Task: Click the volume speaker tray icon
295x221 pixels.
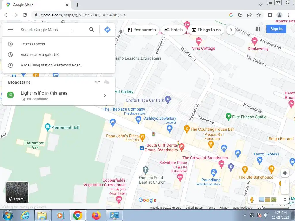Action: pyautogui.click(x=266, y=215)
